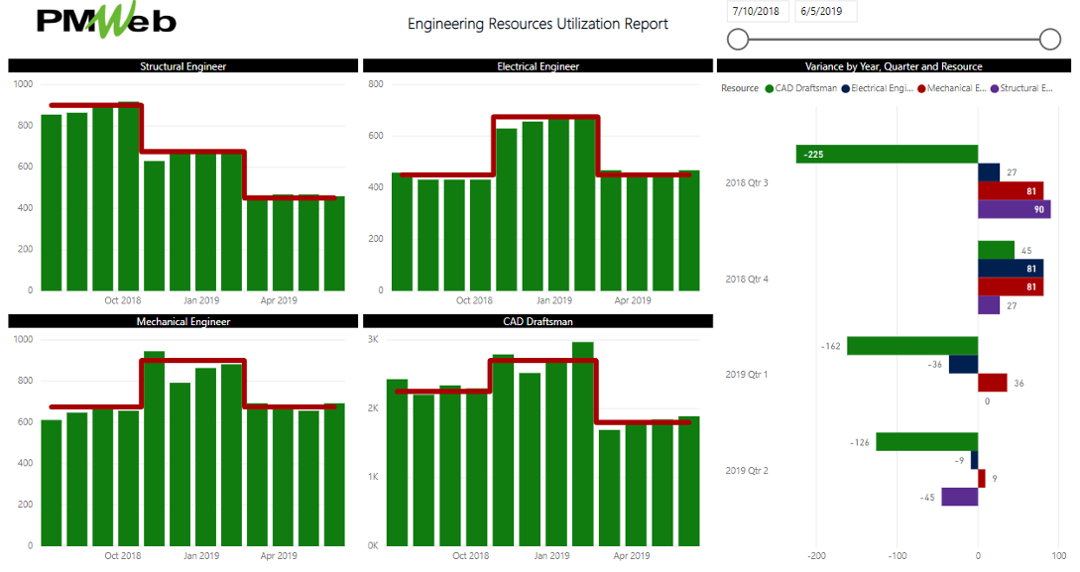Click Jan 2019 label under Electrical Engineer chart
The width and height of the screenshot is (1080, 572).
tap(553, 300)
